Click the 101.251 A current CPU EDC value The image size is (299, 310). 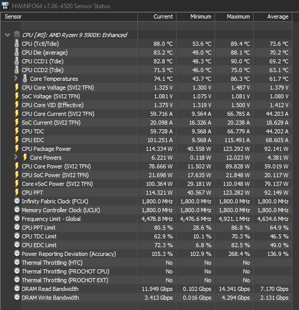pyautogui.click(x=160, y=140)
